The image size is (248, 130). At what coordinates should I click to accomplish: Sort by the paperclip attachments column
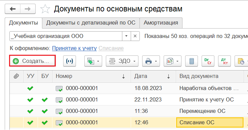pyautogui.click(x=16, y=76)
